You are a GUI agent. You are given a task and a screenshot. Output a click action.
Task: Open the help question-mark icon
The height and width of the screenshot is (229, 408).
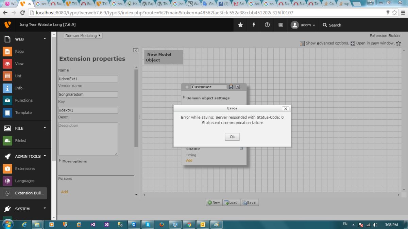pos(267,25)
